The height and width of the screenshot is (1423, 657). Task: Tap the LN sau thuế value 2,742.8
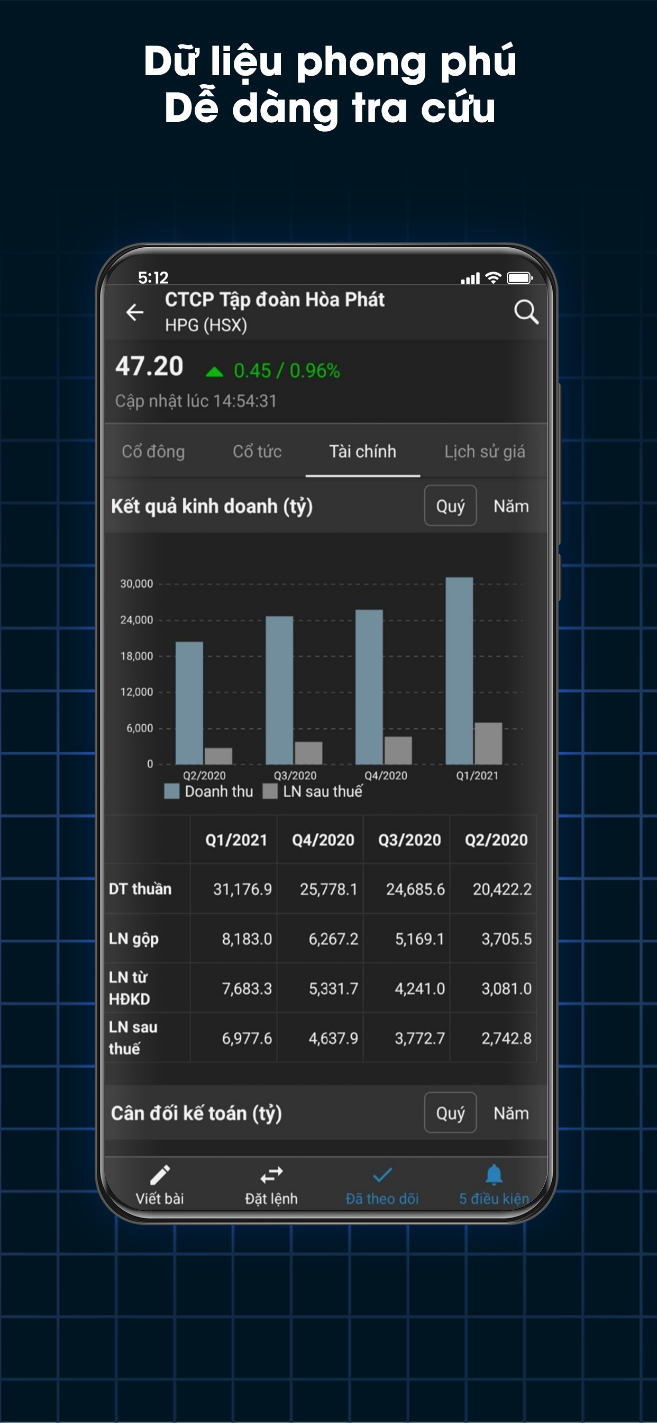(506, 1038)
